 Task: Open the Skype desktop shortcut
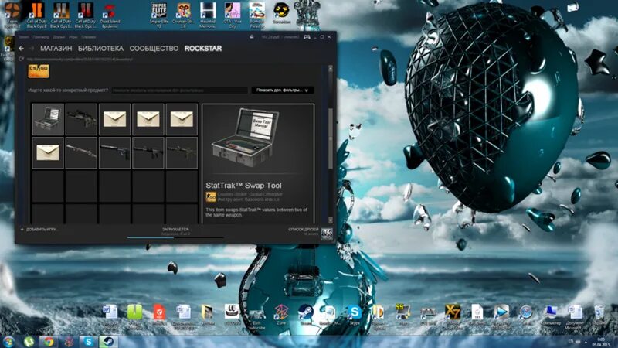tap(355, 315)
